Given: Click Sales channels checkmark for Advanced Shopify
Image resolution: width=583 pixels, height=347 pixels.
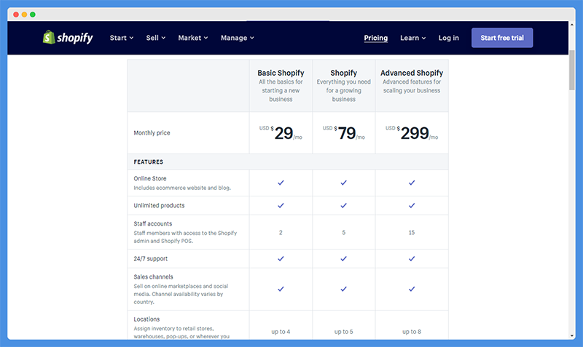Looking at the screenshot, I should [412, 289].
